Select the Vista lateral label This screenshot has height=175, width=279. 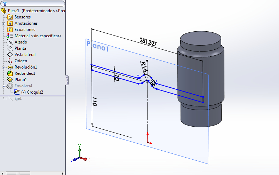tap(25, 55)
